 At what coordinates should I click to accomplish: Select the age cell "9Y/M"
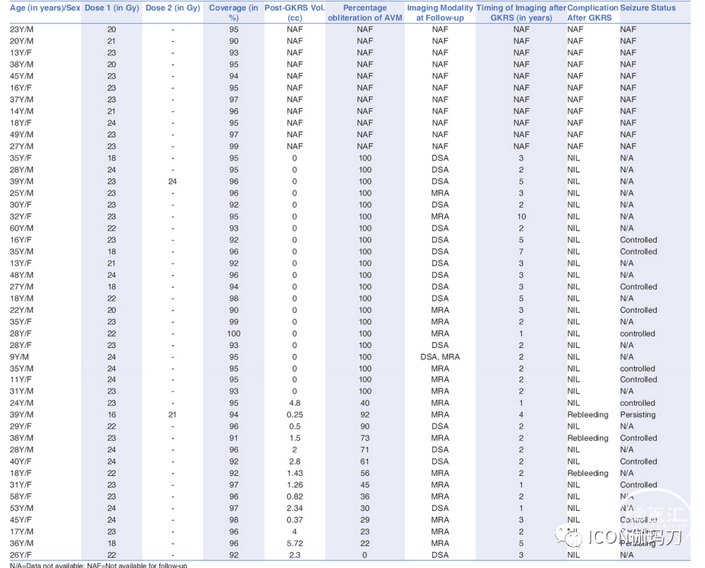(19, 357)
